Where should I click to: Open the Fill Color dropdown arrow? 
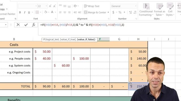point(49,12)
